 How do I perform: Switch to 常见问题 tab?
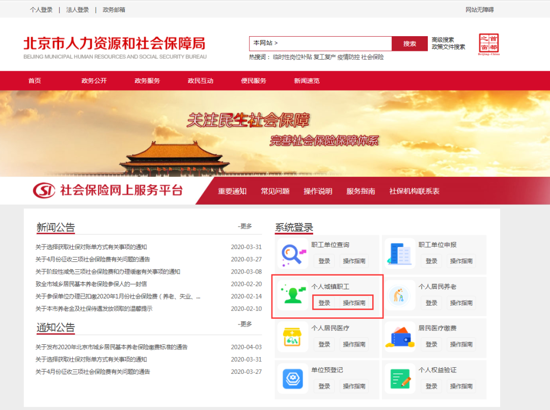(x=275, y=191)
